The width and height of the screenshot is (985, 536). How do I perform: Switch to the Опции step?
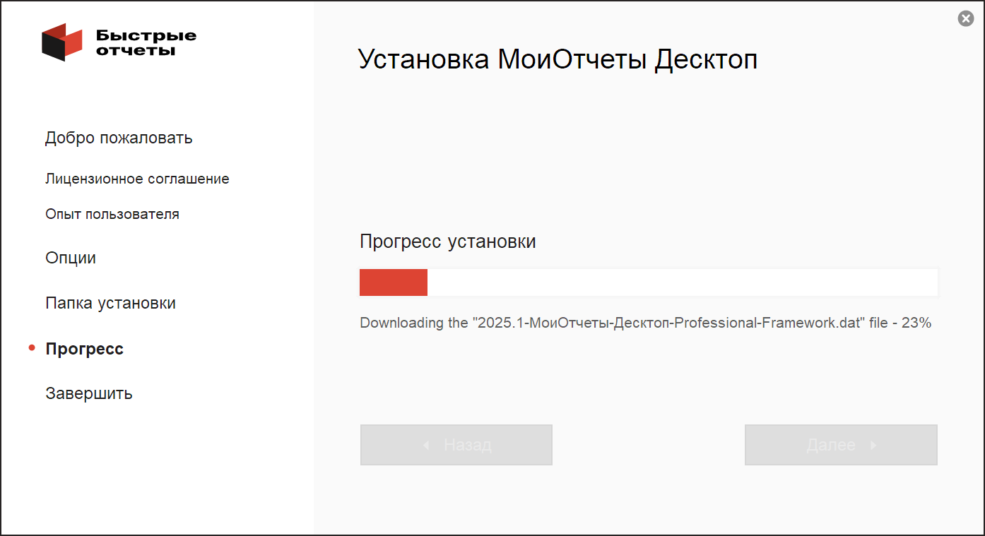click(x=71, y=258)
